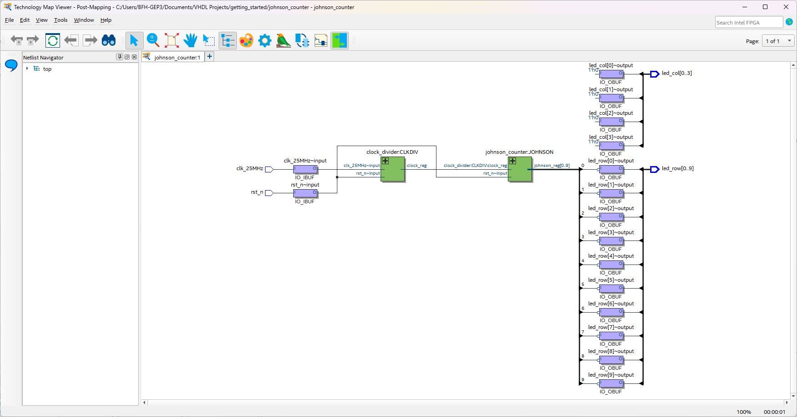
Task: Select the arrow Selection tool
Action: pyautogui.click(x=134, y=40)
